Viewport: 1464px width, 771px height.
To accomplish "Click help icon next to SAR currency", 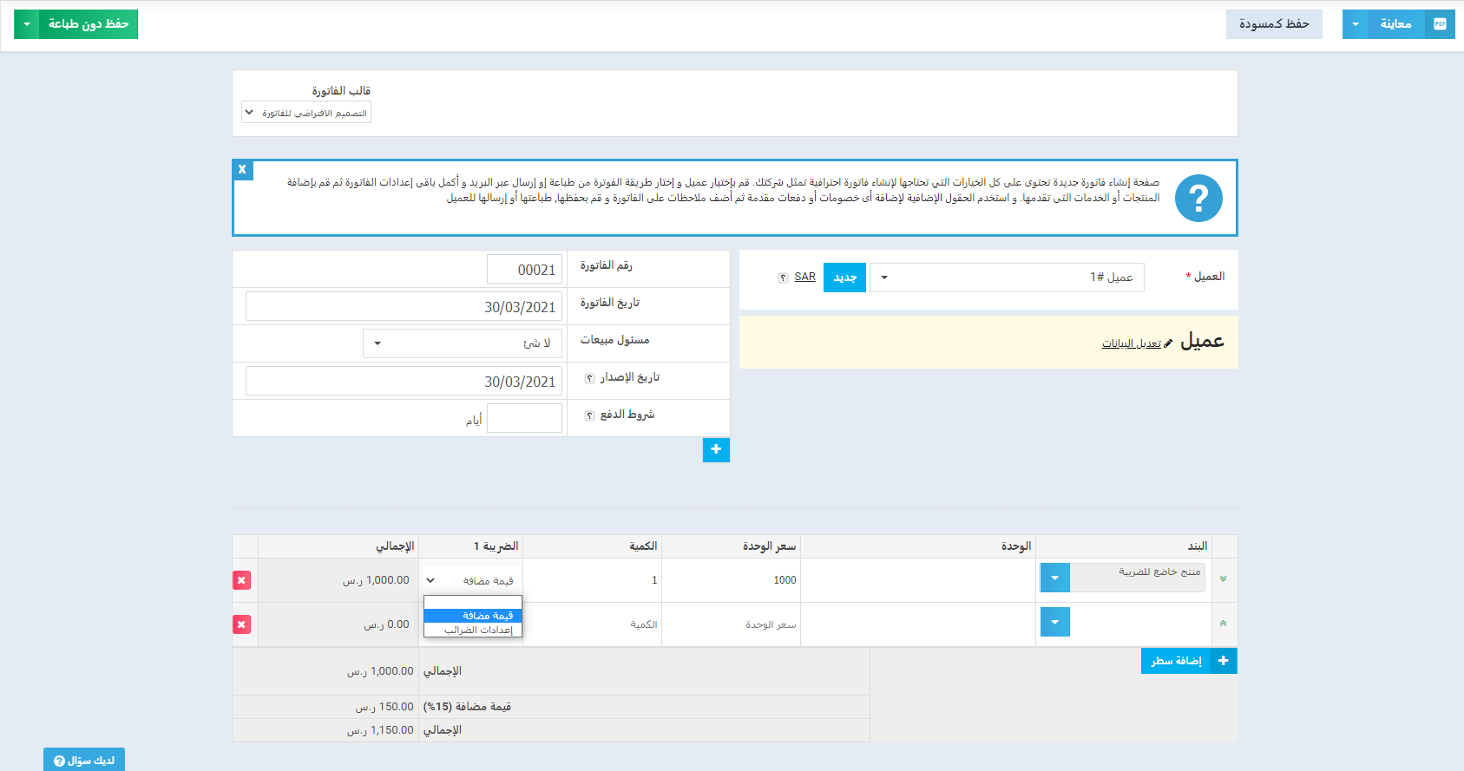I will (x=783, y=278).
